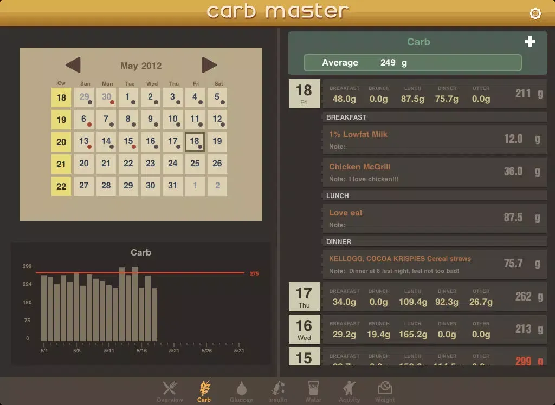Click the 275 target line label

point(254,273)
